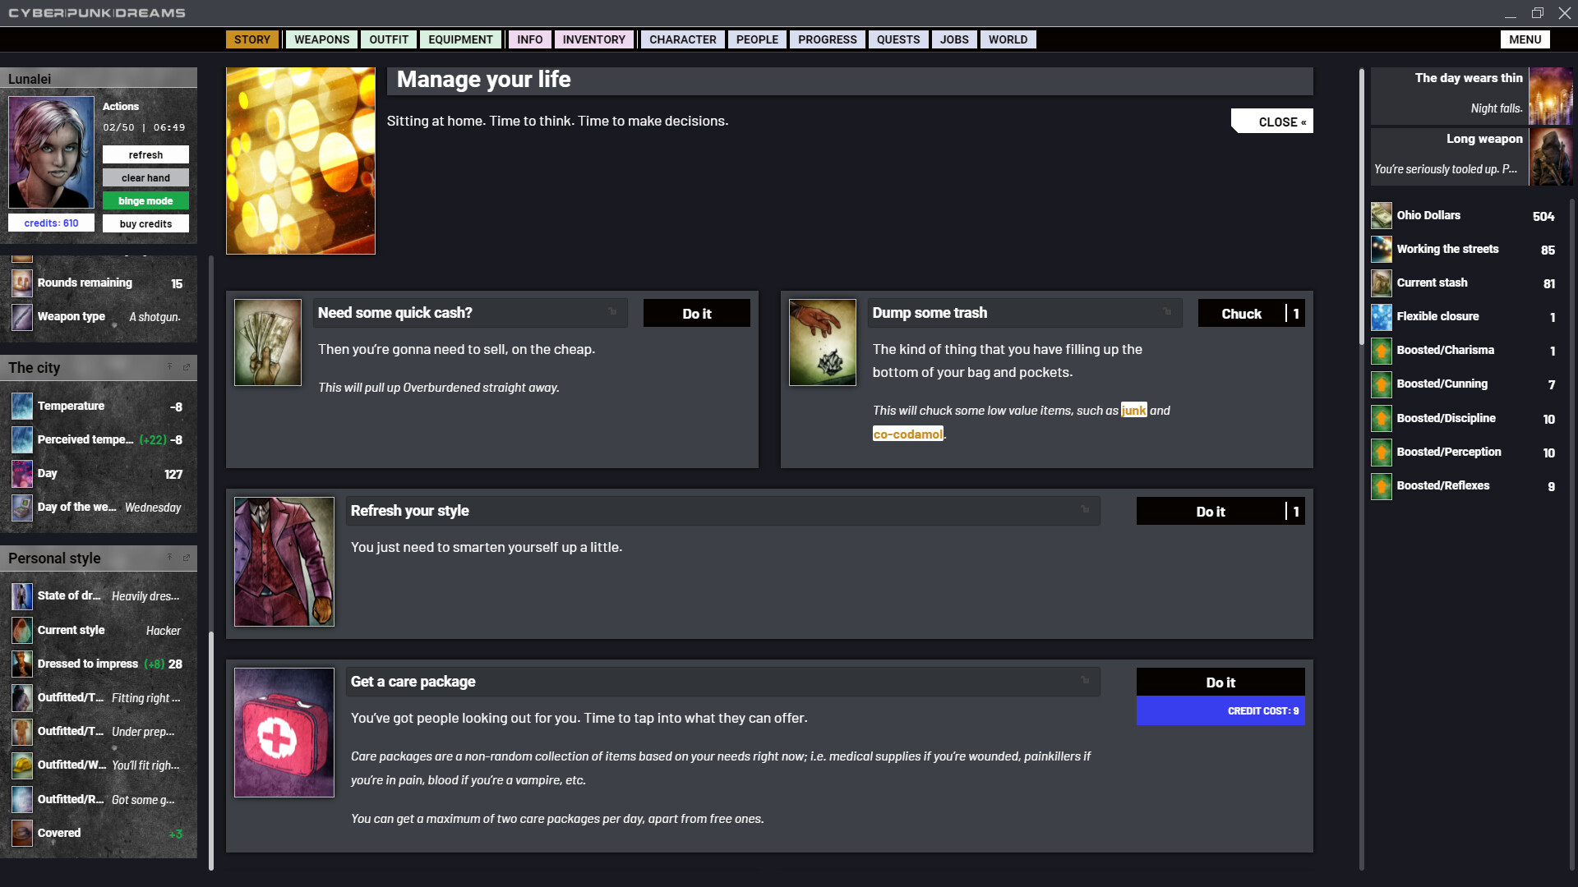Click the Working the streets icon
Screen dimensions: 1578x887
(1381, 249)
